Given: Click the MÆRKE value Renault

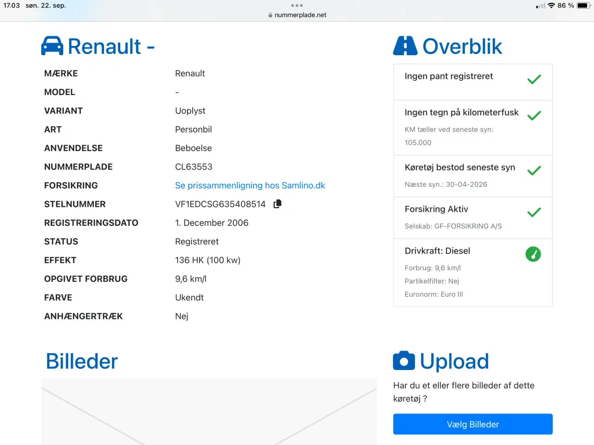Looking at the screenshot, I should [x=190, y=73].
